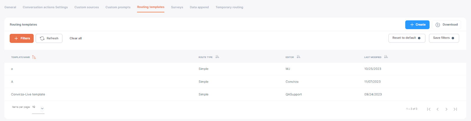
Task: Sort by Template Name column icon
Action: pos(34,57)
